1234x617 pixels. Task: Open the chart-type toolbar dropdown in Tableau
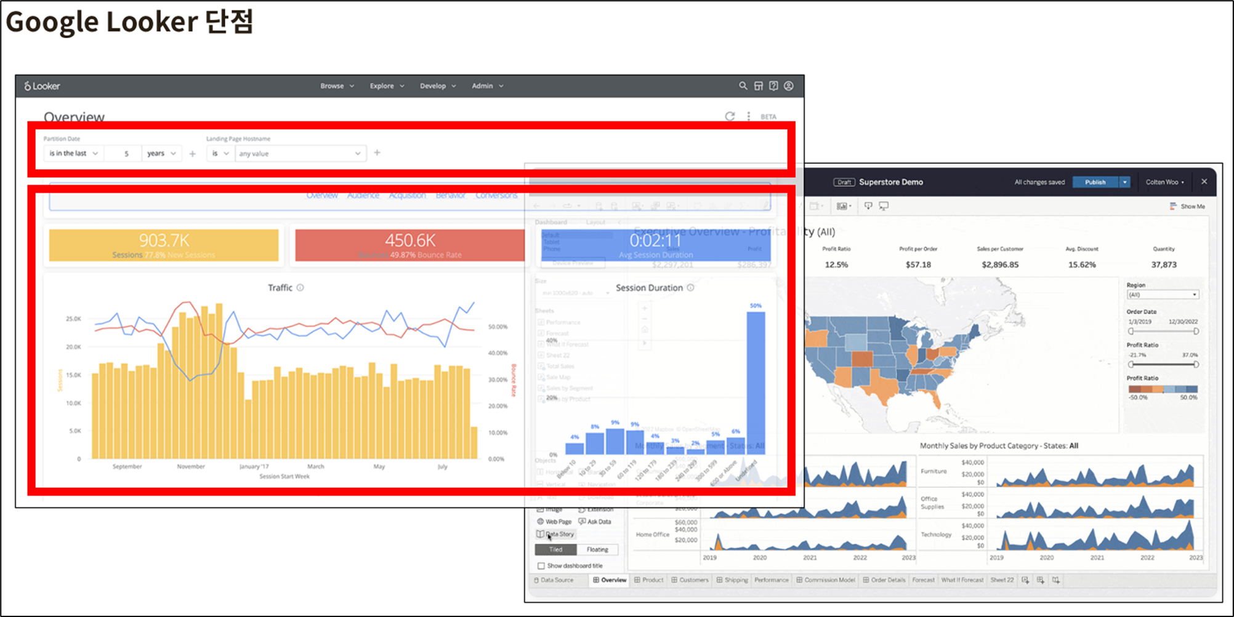pos(844,206)
